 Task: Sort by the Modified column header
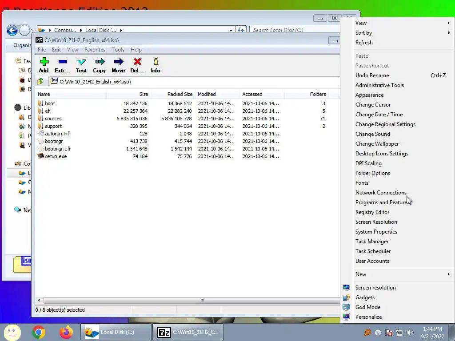218,94
